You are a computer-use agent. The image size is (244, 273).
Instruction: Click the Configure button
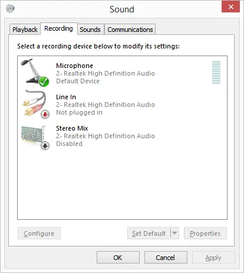(x=39, y=233)
